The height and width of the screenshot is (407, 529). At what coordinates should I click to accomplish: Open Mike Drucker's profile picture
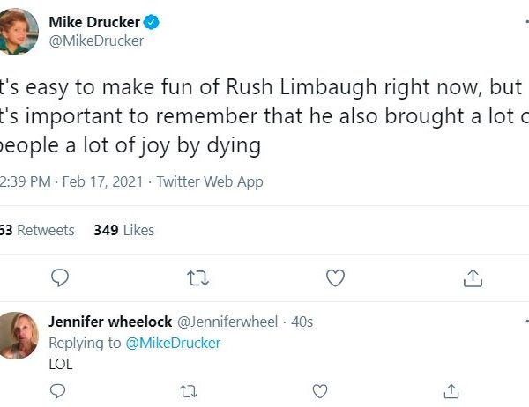pyautogui.click(x=19, y=31)
